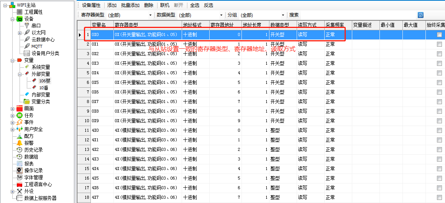This screenshot has width=445, height=203.
Task: Select the 系统变量 green tag icon
Action: 27,67
